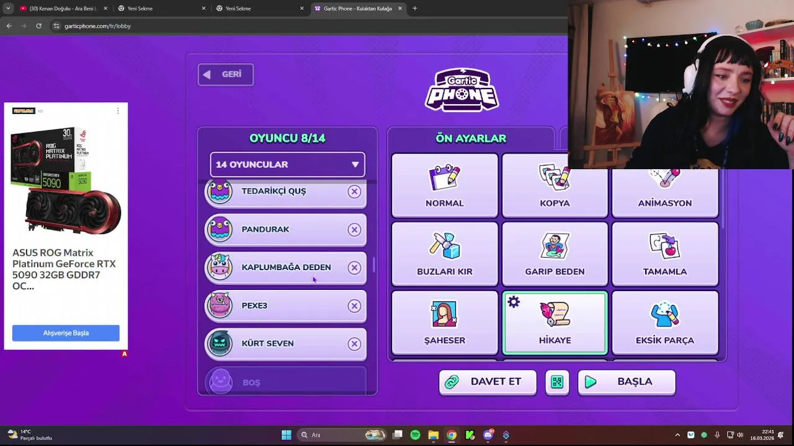The width and height of the screenshot is (794, 446).
Task: Kick player Kürt Seven
Action: point(354,344)
